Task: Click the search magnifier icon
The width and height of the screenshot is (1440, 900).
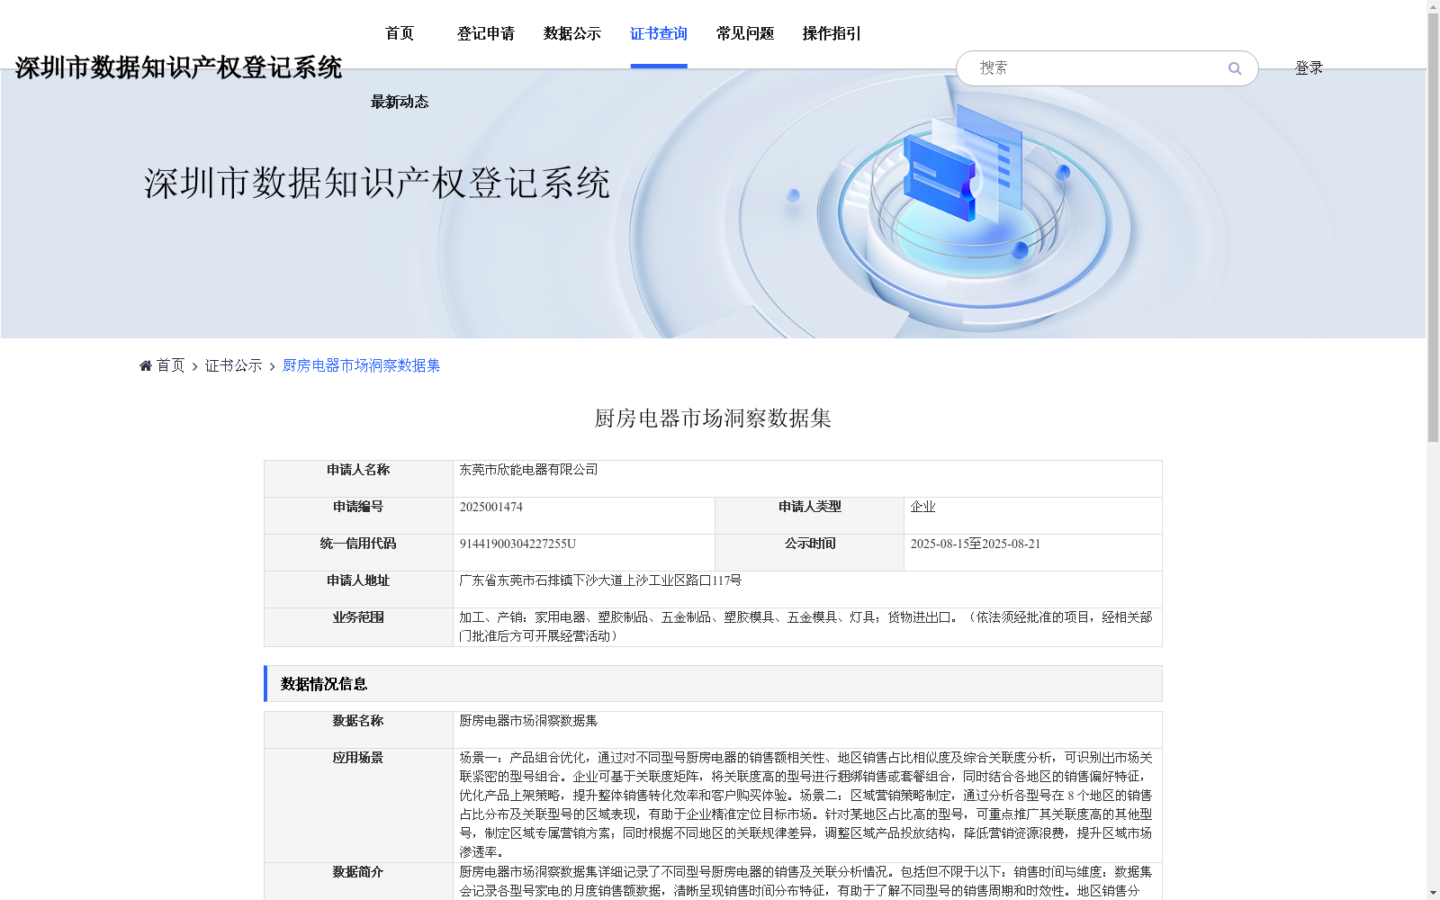Action: click(1234, 68)
